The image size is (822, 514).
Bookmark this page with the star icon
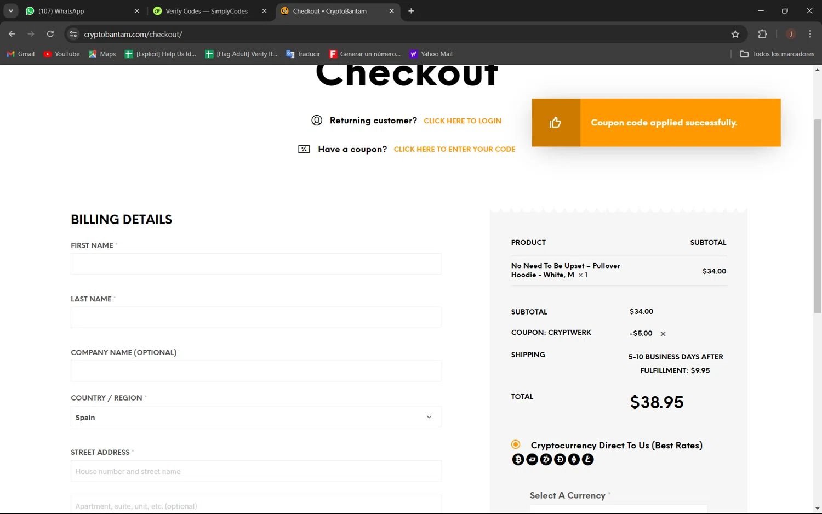click(x=735, y=34)
